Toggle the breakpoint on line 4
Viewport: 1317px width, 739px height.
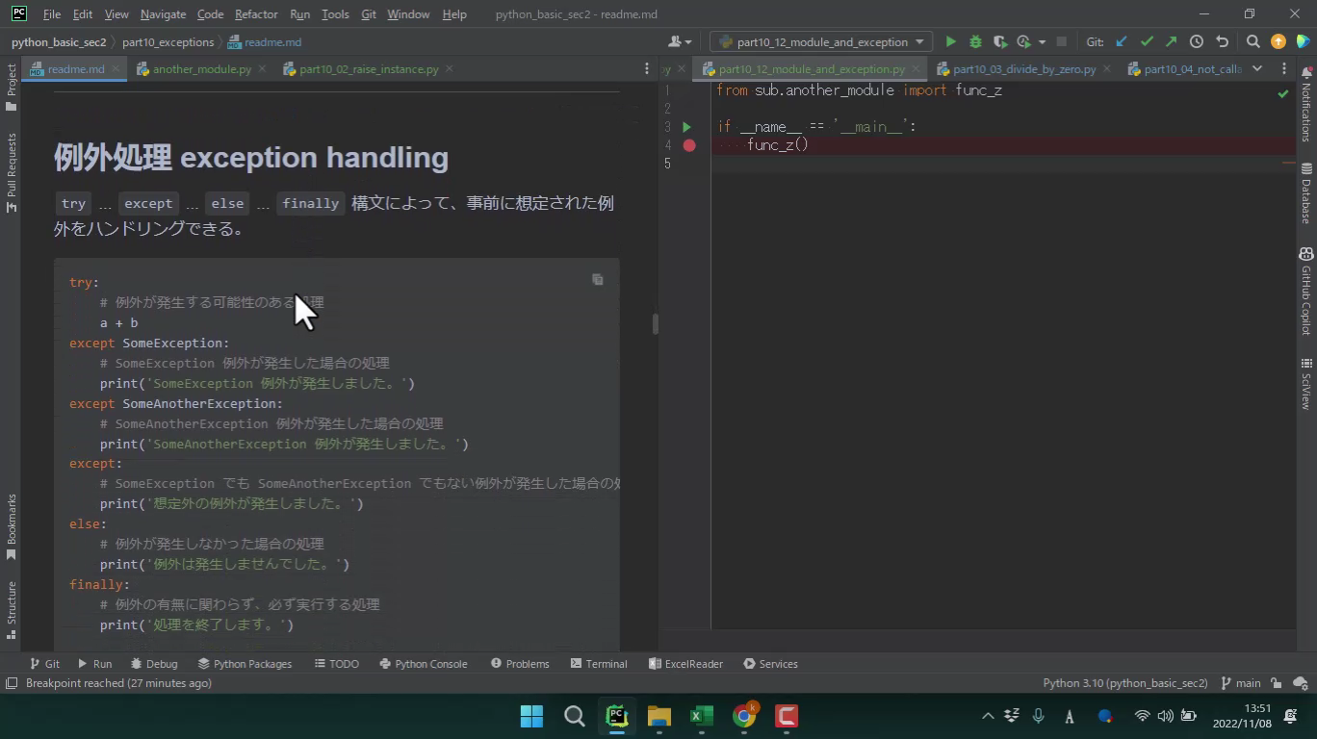pyautogui.click(x=689, y=145)
